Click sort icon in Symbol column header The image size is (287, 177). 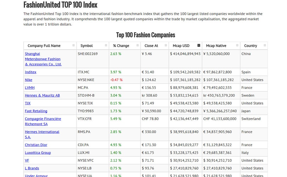pos(106,45)
